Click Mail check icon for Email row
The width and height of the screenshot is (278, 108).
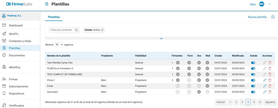pos(207,86)
